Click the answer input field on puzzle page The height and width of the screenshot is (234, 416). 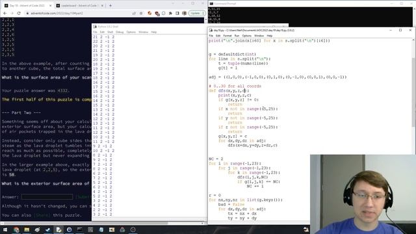tap(47, 197)
